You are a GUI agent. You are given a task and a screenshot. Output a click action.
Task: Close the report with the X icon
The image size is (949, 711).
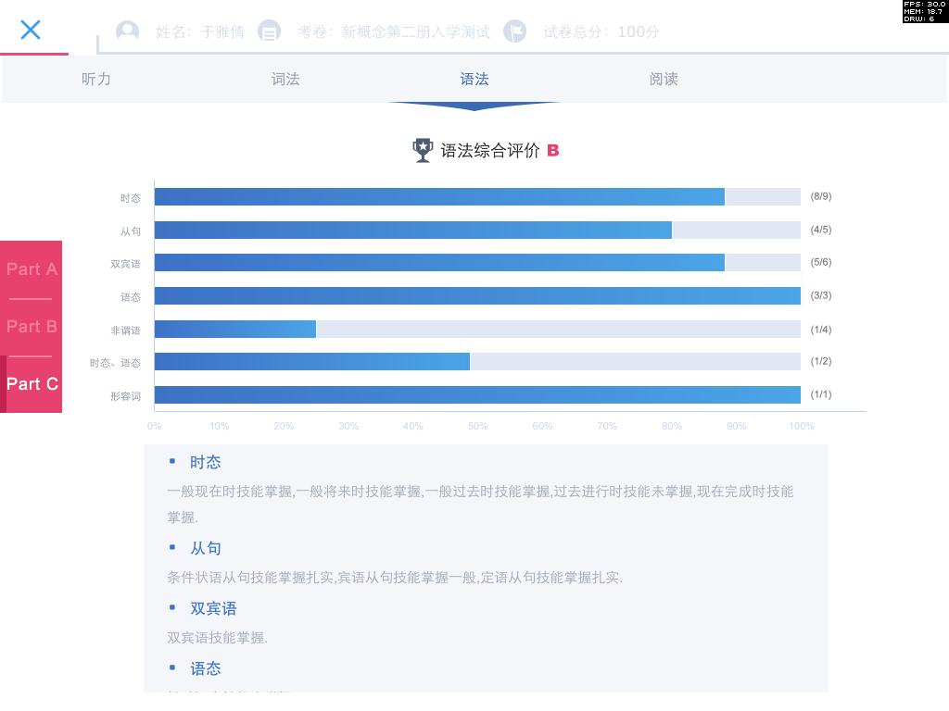[31, 31]
